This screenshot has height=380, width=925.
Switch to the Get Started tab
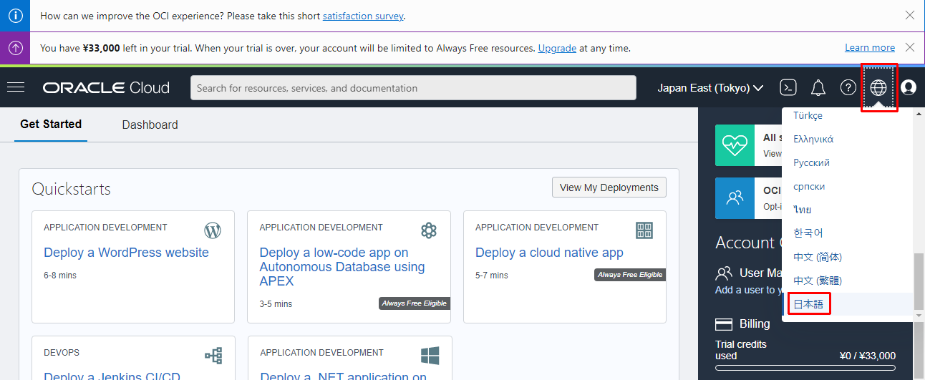pyautogui.click(x=51, y=125)
